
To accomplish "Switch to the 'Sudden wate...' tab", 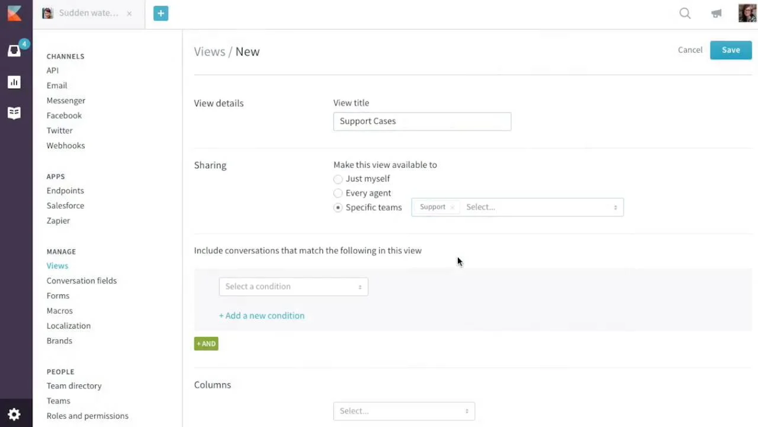I will point(87,13).
